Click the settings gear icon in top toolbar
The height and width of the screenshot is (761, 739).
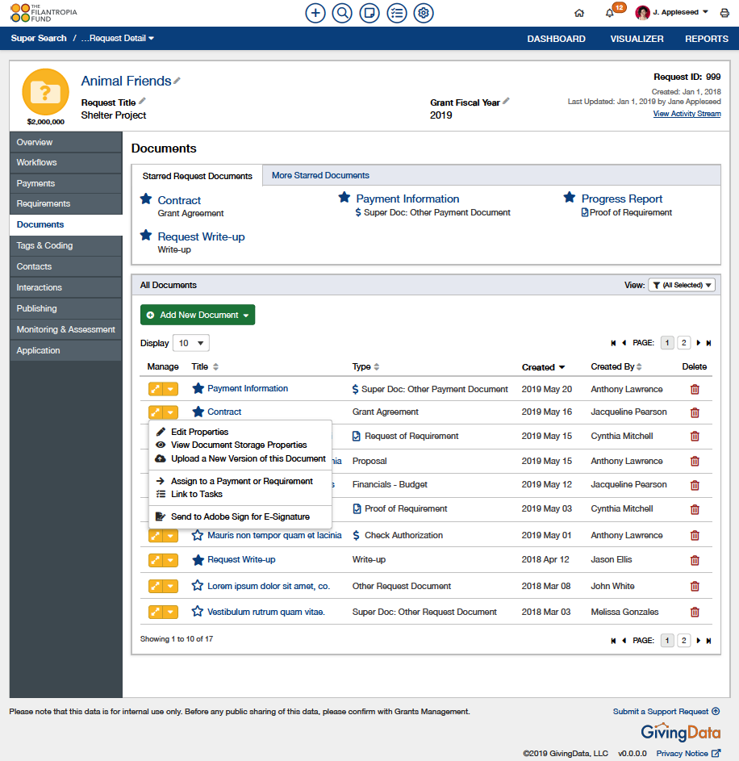pyautogui.click(x=424, y=13)
